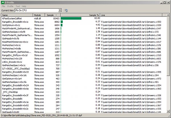The image size is (171, 118).
Task: Click the 8662 sample count cell
Action: pos(57,22)
